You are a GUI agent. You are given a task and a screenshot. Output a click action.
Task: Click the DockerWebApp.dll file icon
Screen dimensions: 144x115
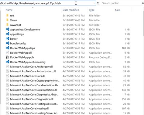coord(8,53)
